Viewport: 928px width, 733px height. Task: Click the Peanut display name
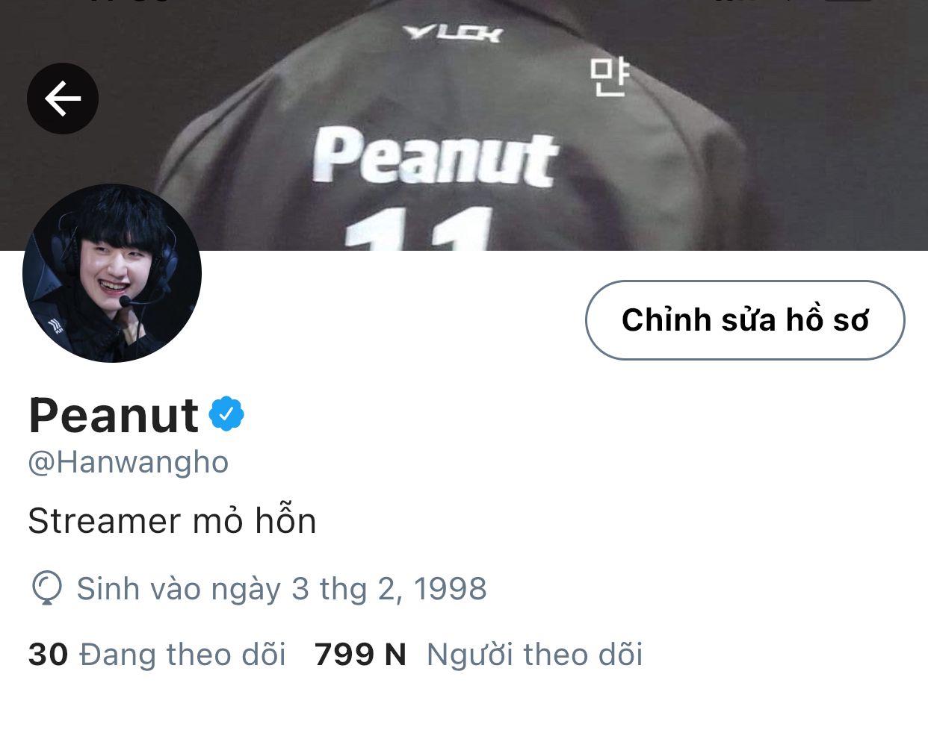[114, 415]
